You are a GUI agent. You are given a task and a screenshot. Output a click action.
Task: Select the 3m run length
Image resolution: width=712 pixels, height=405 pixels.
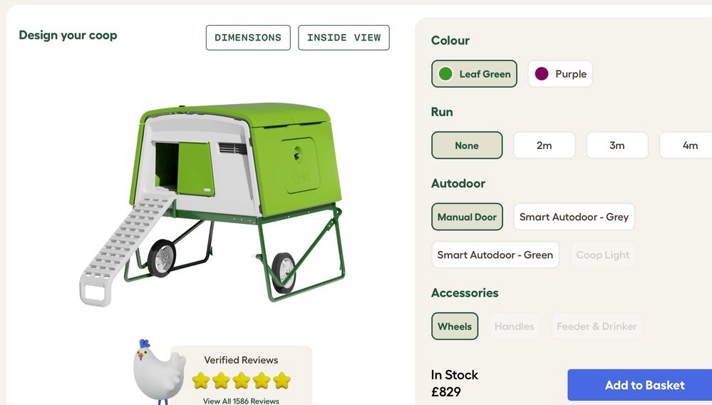[617, 145]
